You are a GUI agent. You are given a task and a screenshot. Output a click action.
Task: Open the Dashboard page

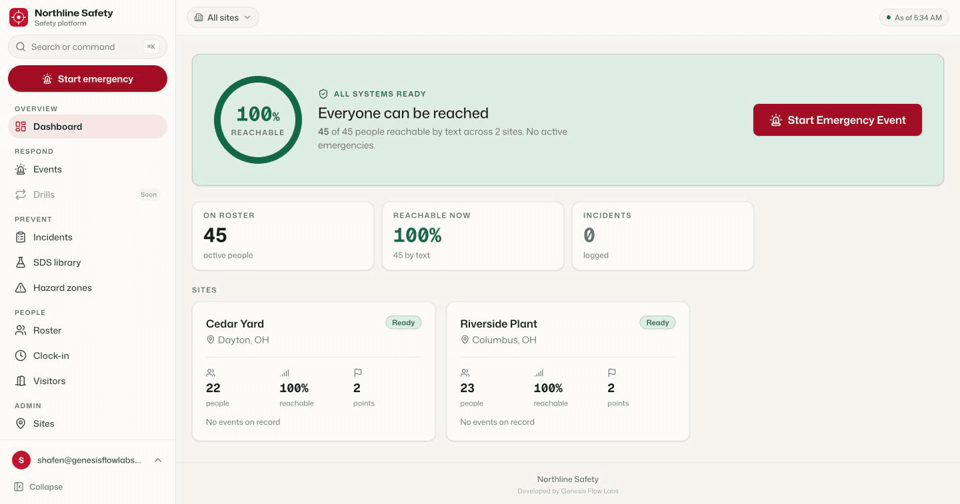click(87, 126)
